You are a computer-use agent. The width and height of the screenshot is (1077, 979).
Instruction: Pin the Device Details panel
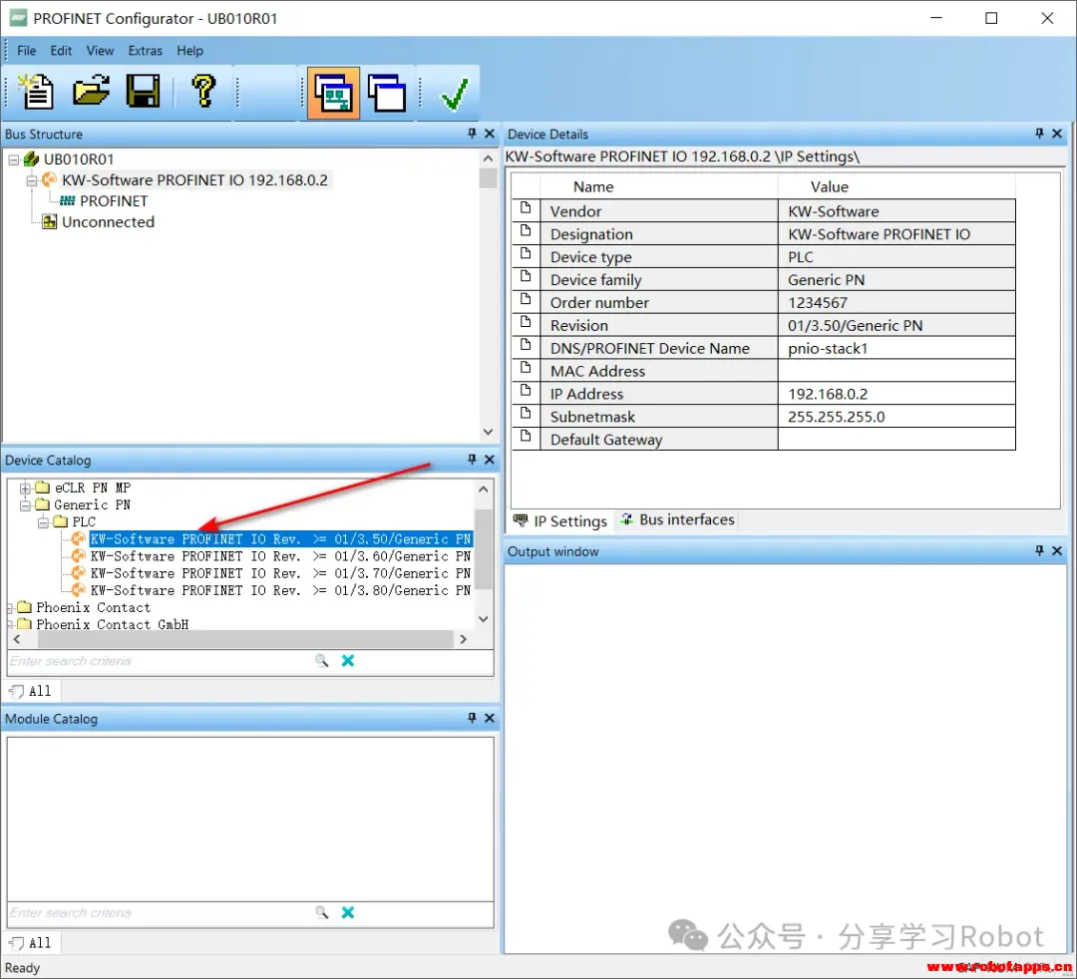point(1039,134)
